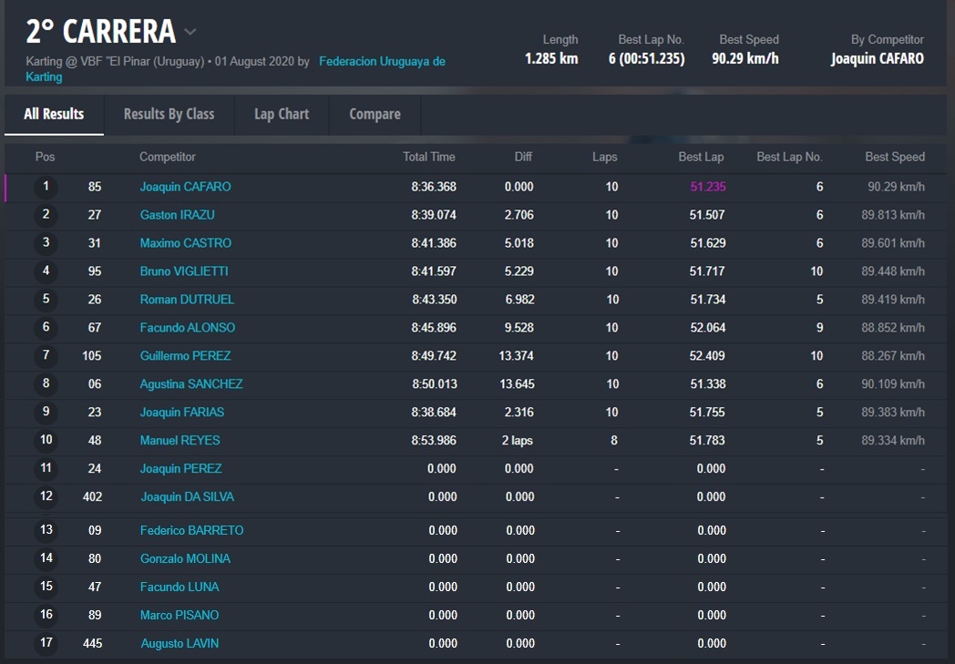Expand the 2° CARRERA session dropdown arrow
Image resolution: width=955 pixels, height=664 pixels.
click(x=190, y=32)
